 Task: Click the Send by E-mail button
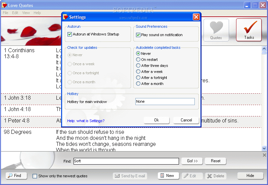coord(130,176)
